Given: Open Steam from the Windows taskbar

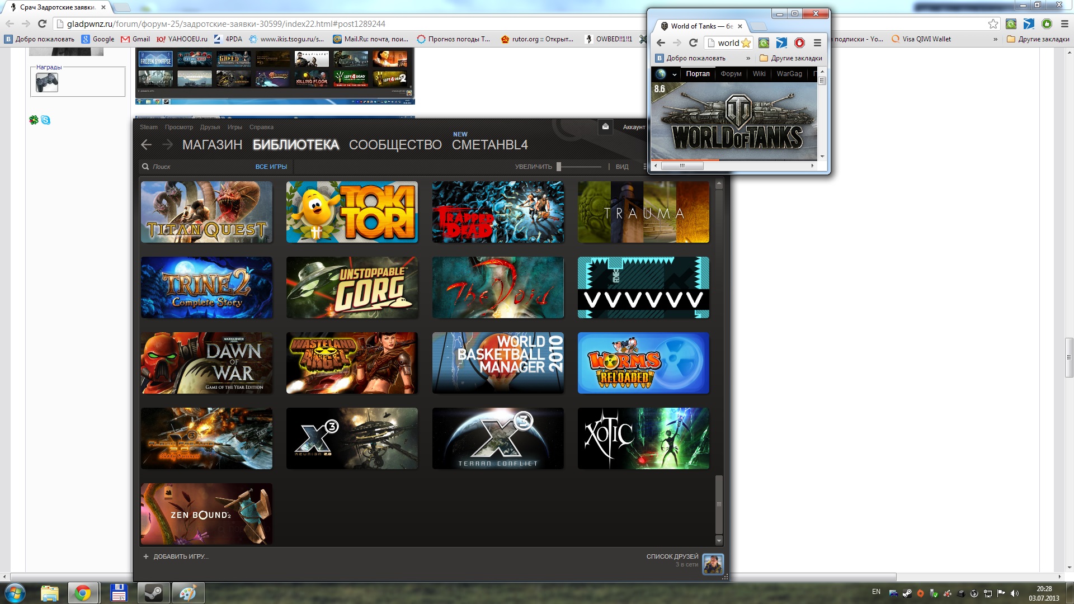Looking at the screenshot, I should 153,593.
